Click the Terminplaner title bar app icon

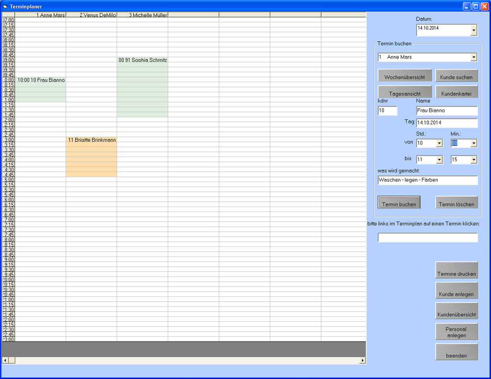point(5,6)
